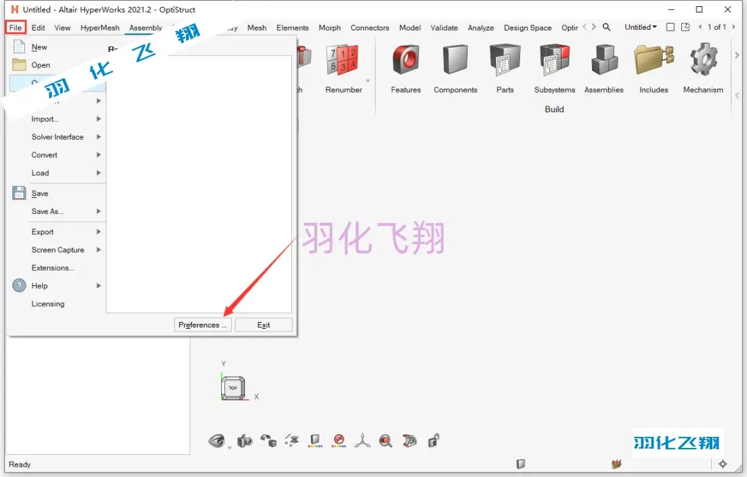Expand the Export submenu arrow
The image size is (747, 477).
pos(99,232)
